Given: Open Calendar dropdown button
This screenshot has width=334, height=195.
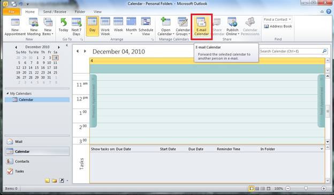Looking at the screenshot, I should point(166,27).
